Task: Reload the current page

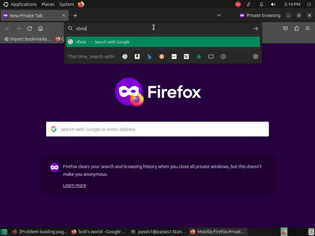Action: 30,29
